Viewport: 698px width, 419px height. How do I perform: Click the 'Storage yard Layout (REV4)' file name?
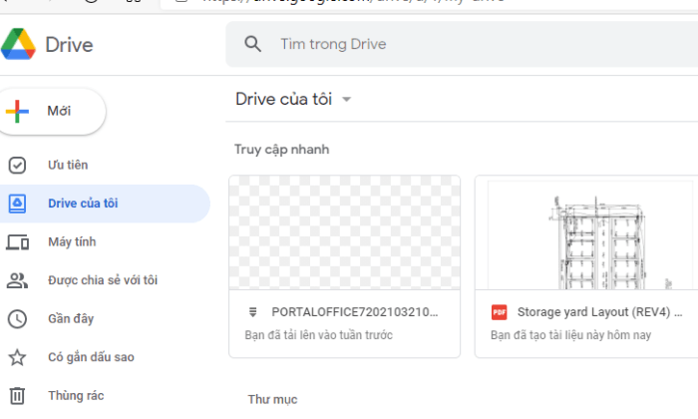click(599, 312)
